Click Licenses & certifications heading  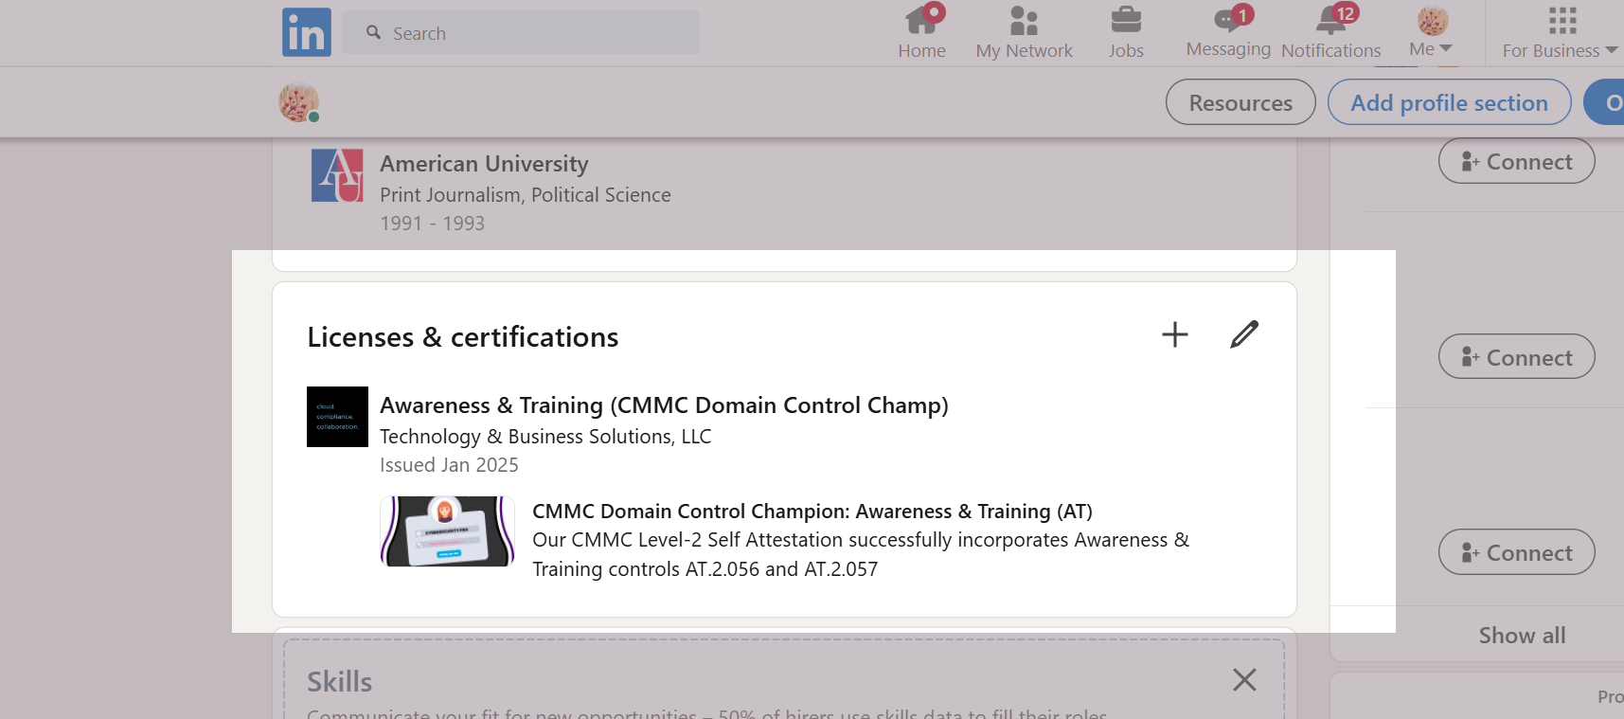point(462,337)
